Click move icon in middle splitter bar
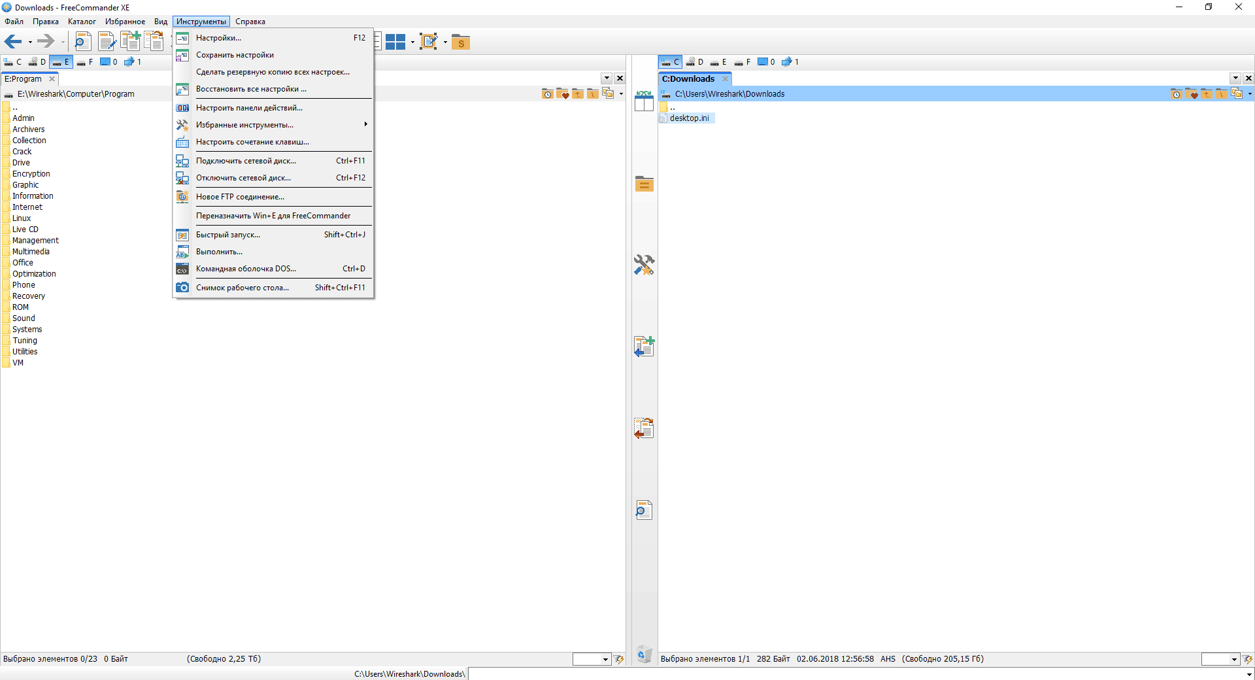1255x680 pixels. pyautogui.click(x=644, y=428)
